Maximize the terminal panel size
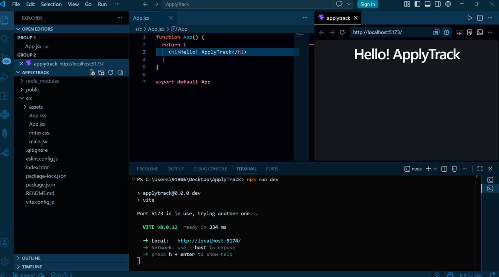499x277 pixels. pyautogui.click(x=480, y=169)
